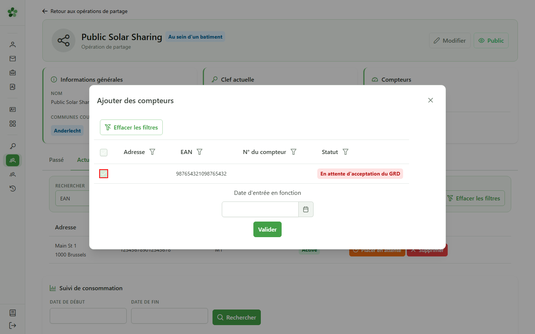Click the Date d'entrée en fonction field
535x334 pixels.
(x=260, y=209)
